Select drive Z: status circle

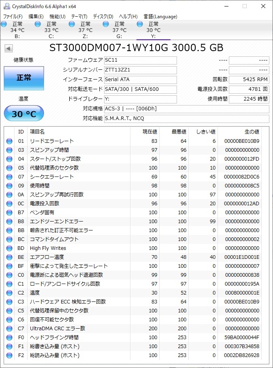pyautogui.click(x=72, y=24)
